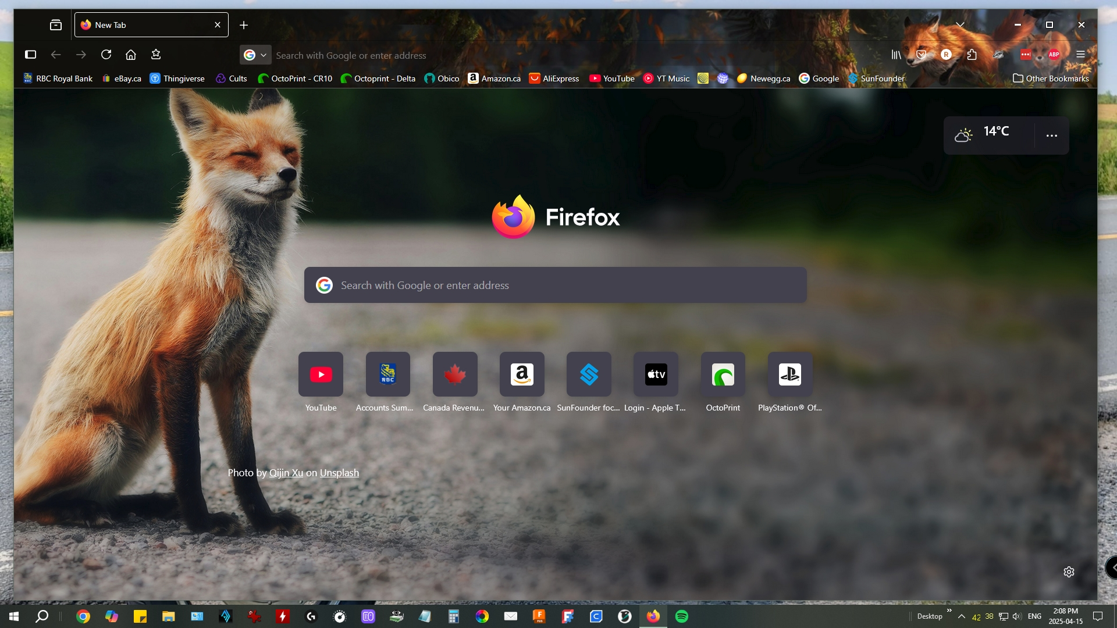
Task: Open the Firefox View button
Action: (56, 25)
